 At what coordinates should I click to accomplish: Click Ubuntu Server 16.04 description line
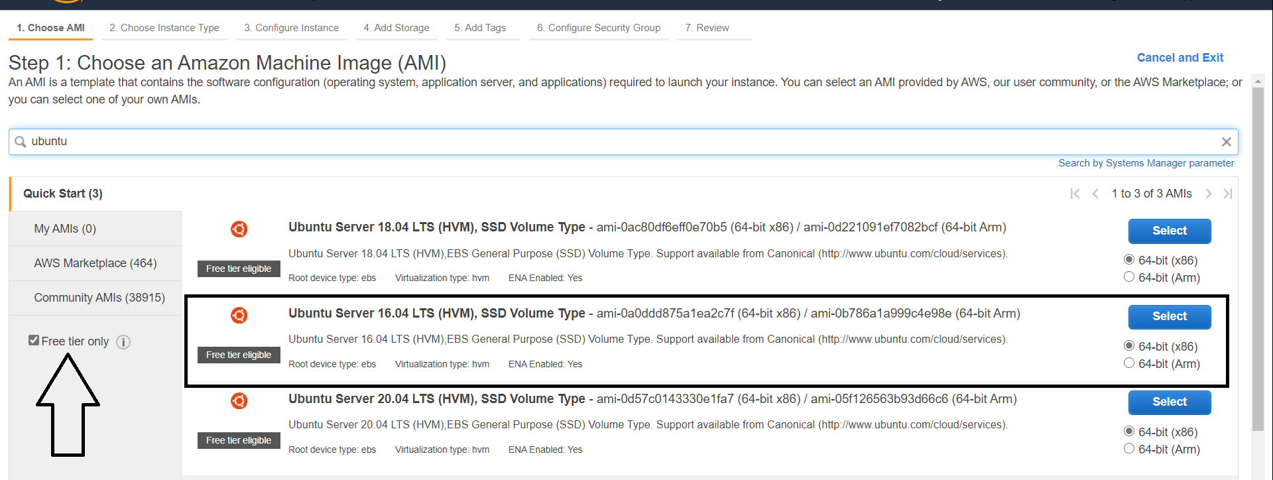(648, 339)
